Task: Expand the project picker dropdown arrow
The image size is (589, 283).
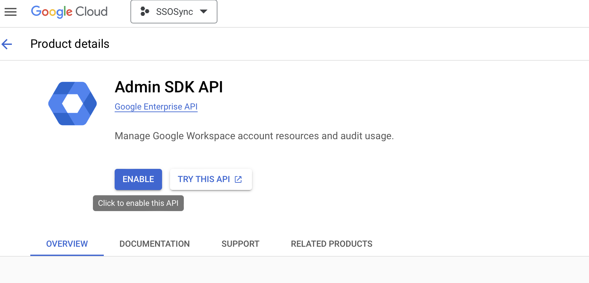Action: click(x=204, y=12)
